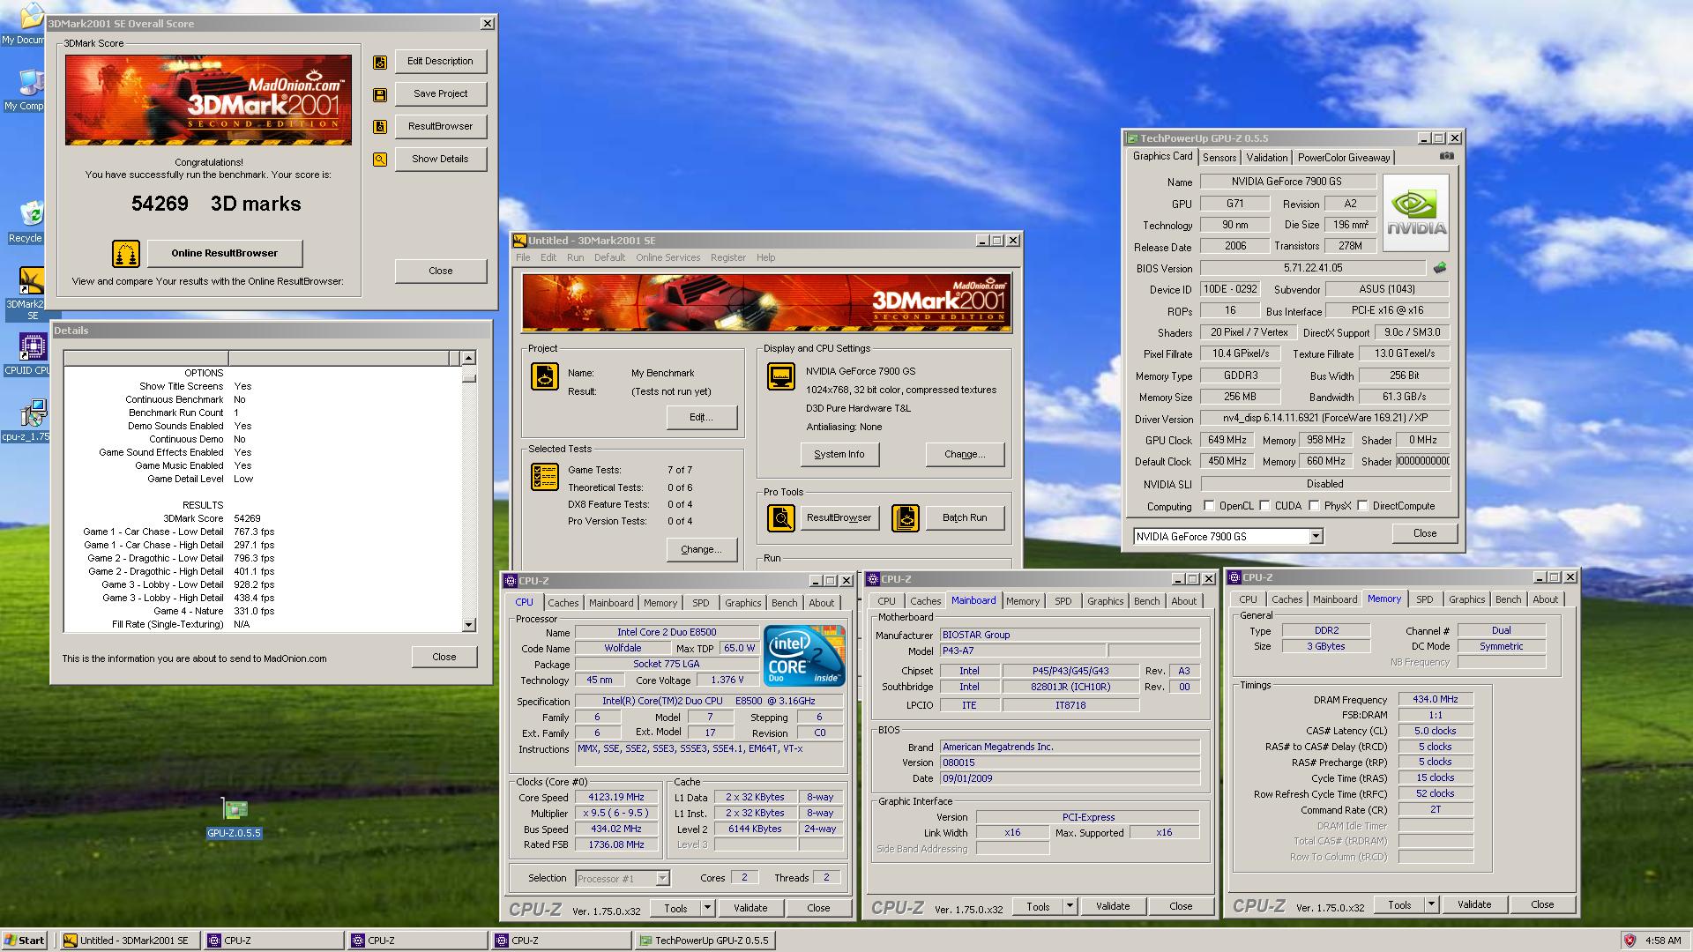Viewport: 1693px width, 952px height.
Task: Click the Edit Description icon in 3DMark score window
Action: coord(380,63)
